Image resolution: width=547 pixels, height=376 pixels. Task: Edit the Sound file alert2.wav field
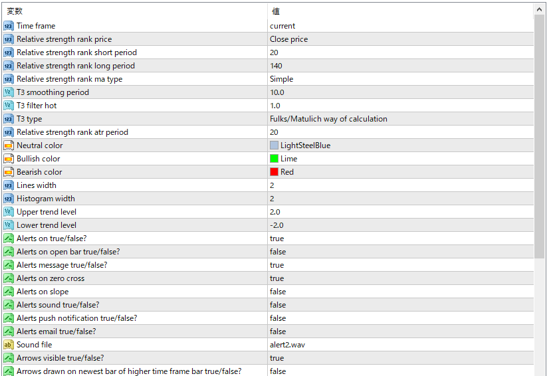288,345
